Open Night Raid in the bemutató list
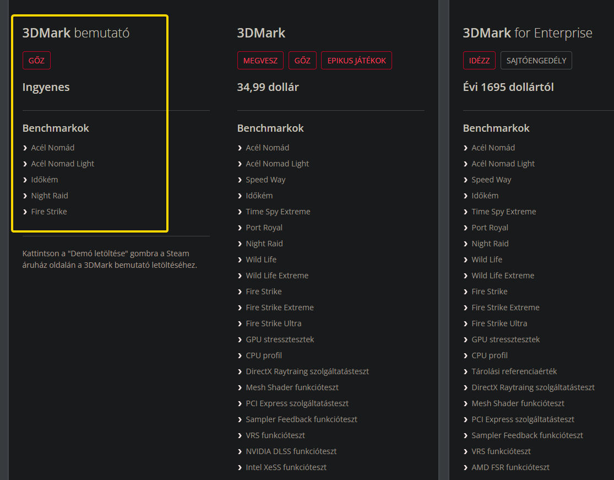614x480 pixels. point(50,196)
